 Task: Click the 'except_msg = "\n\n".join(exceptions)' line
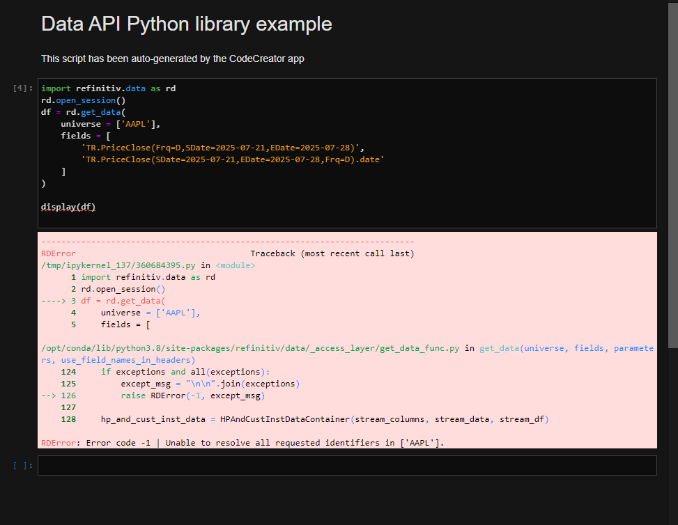(x=210, y=384)
